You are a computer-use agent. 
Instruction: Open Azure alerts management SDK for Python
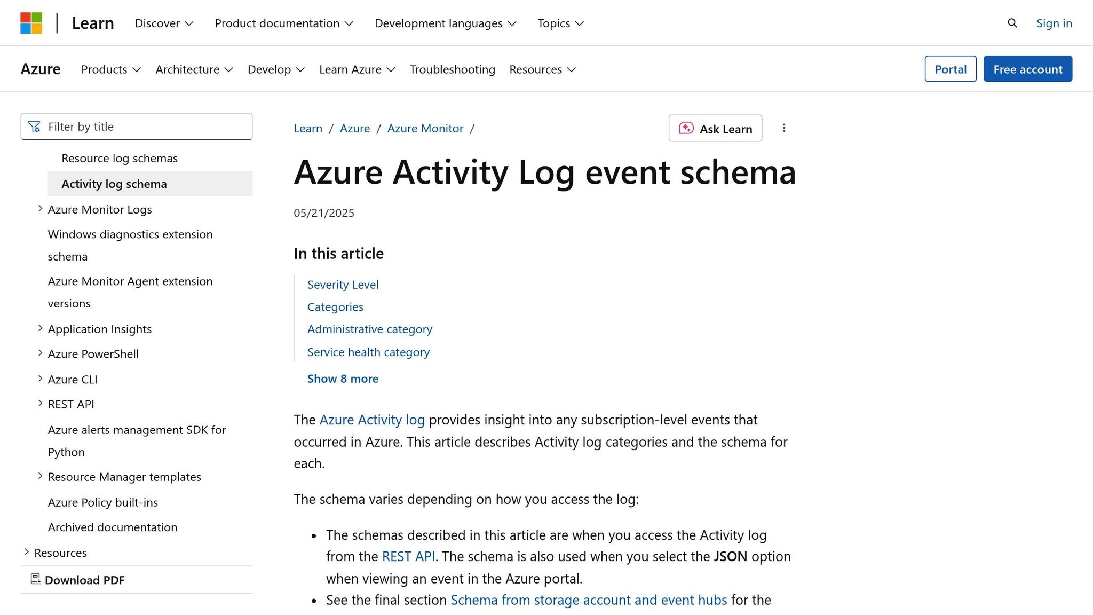coord(137,441)
